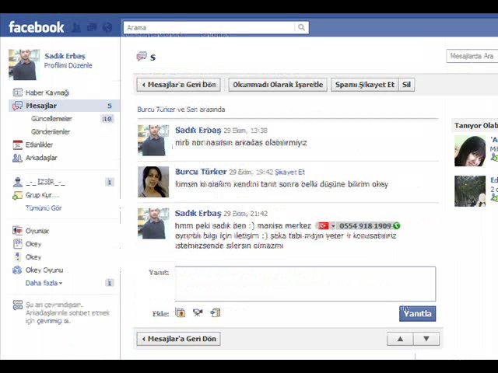Open Sadık Erbaş profile name in sidebar

pyautogui.click(x=65, y=56)
